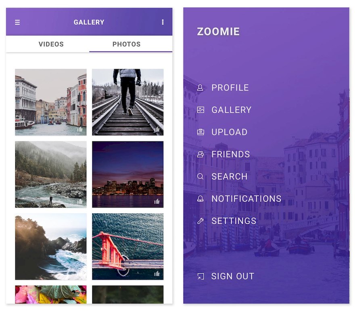Open the Notifications menu entry

tap(246, 199)
